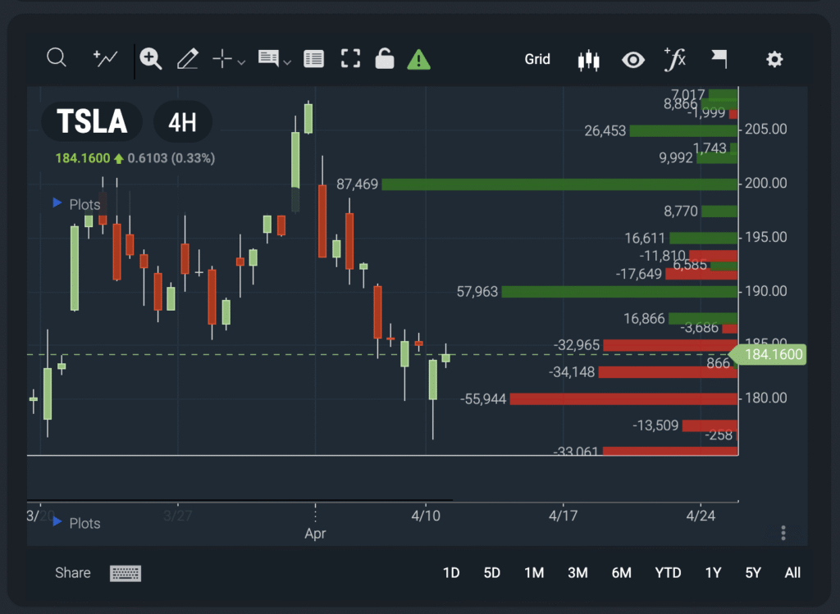Click the symbol search magnifier icon
Viewport: 840px width, 614px height.
[x=56, y=58]
